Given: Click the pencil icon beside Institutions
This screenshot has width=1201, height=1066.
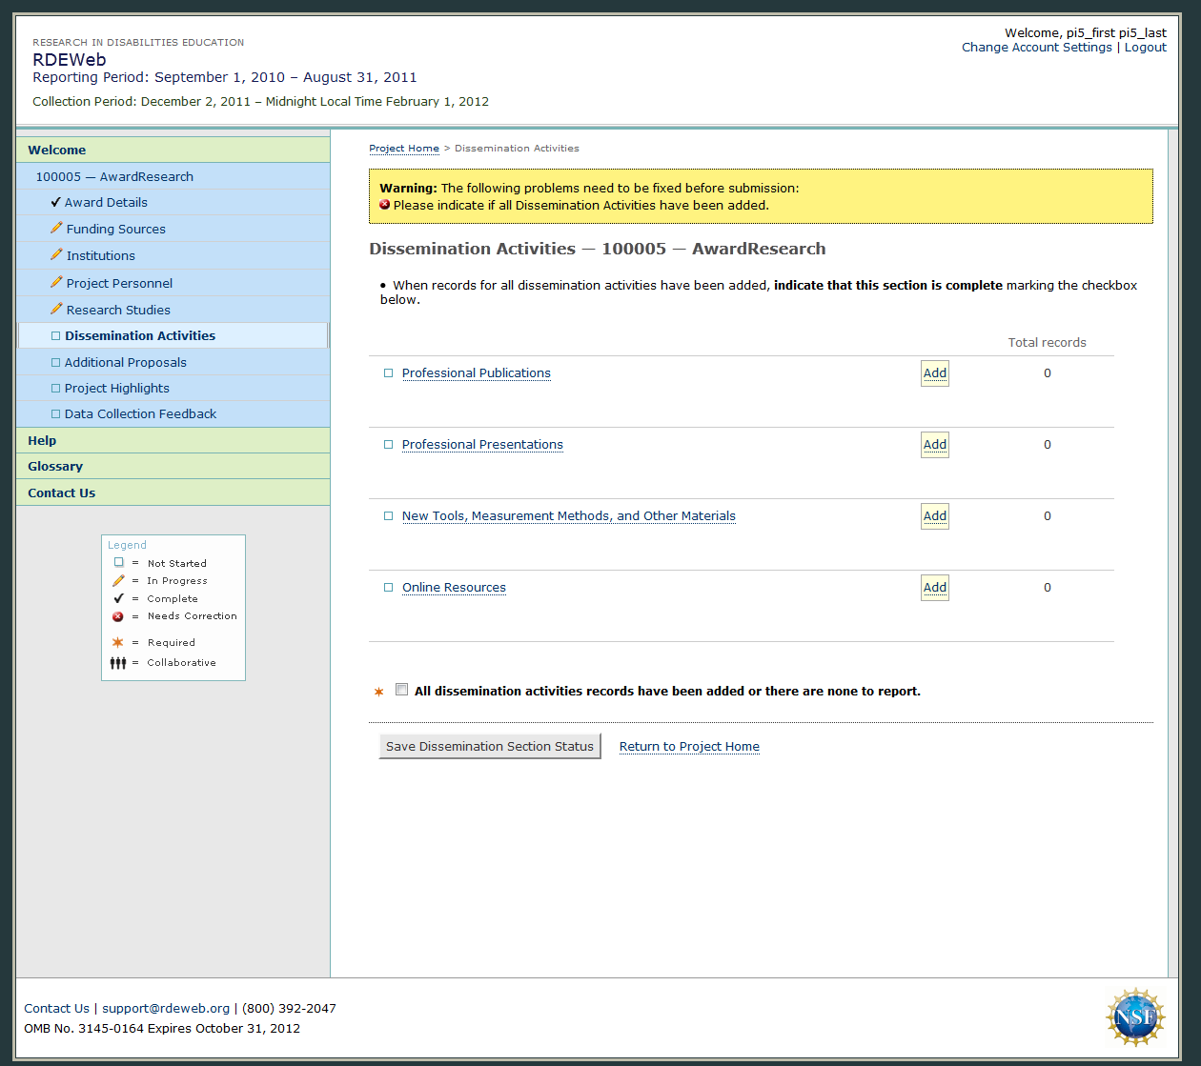Looking at the screenshot, I should (x=56, y=255).
